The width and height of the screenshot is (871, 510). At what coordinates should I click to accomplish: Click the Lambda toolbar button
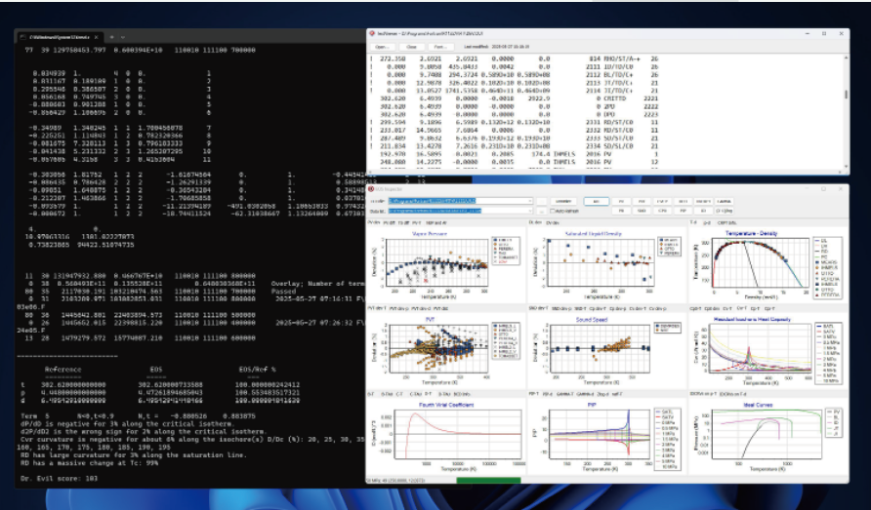tap(724, 202)
